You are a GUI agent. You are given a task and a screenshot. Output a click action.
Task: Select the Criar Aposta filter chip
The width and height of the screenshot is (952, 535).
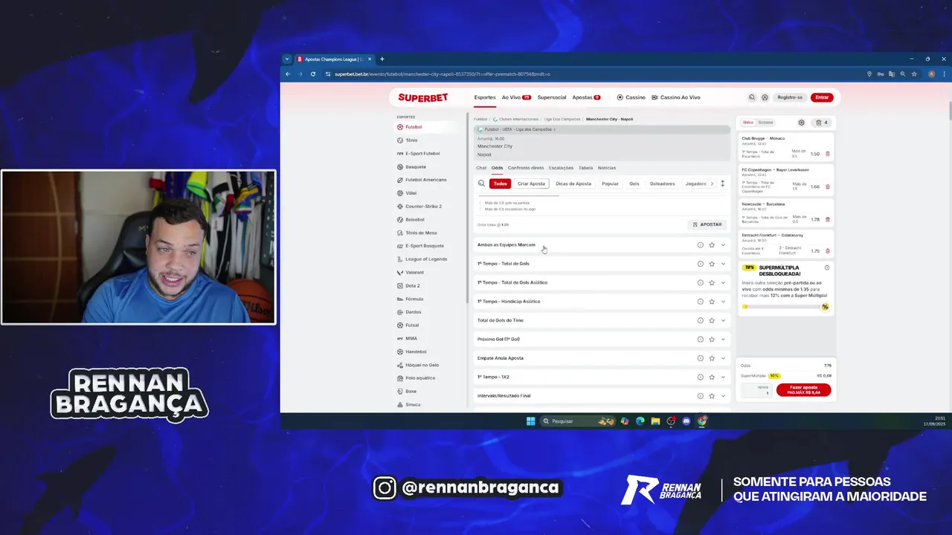pyautogui.click(x=532, y=184)
